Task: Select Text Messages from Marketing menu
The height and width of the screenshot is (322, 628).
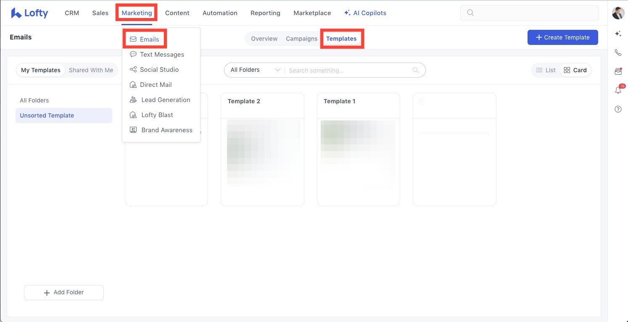Action: pyautogui.click(x=161, y=55)
